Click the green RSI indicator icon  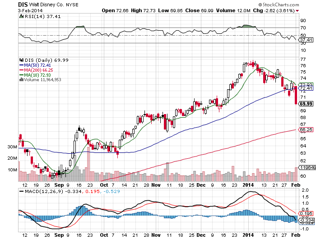(21, 16)
